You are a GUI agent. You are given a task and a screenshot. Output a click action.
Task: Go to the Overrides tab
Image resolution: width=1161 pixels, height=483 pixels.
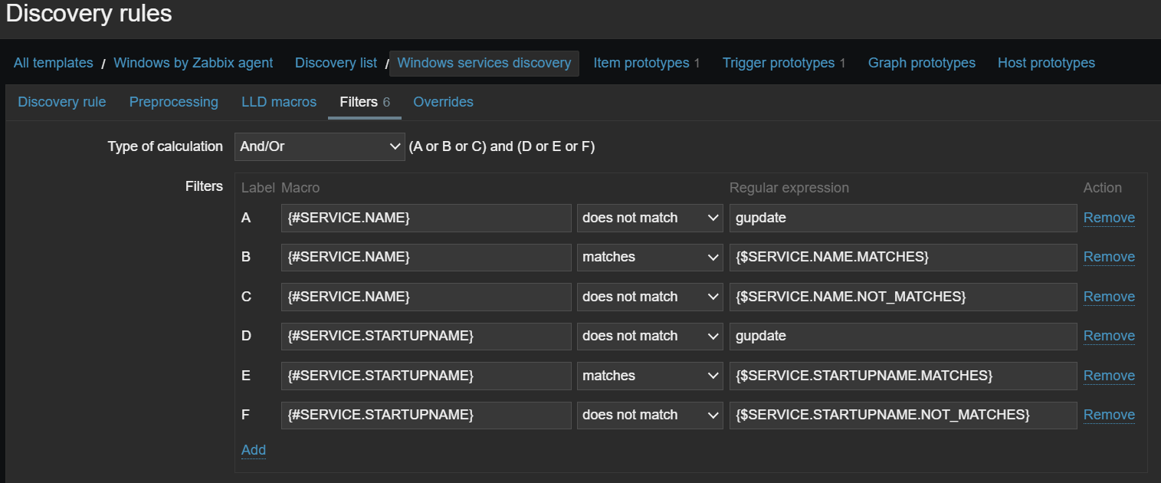pos(443,102)
